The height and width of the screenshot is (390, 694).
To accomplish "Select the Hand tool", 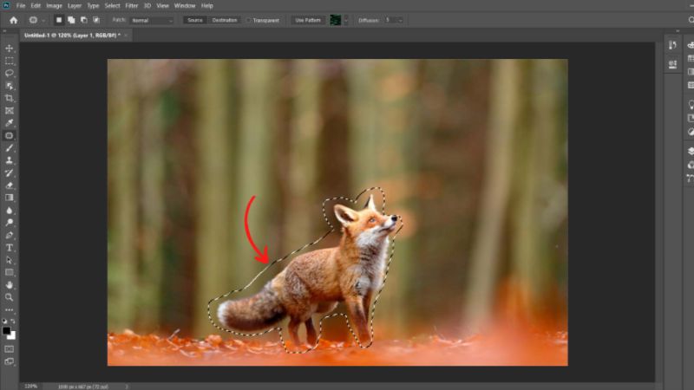I will [x=9, y=285].
